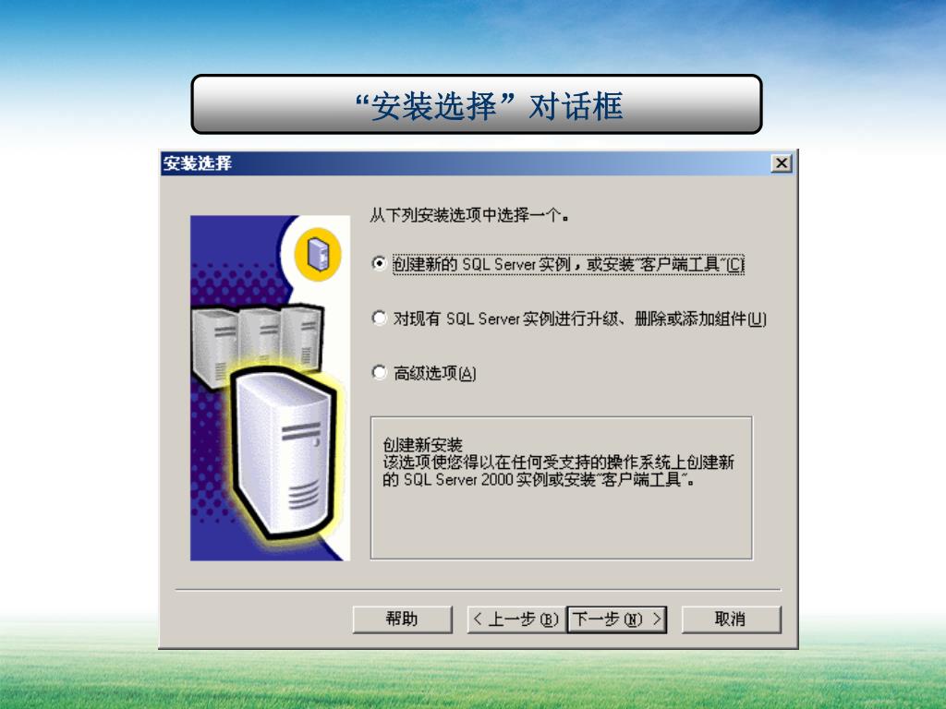The height and width of the screenshot is (709, 946).
Task: Click the 从下列安装选项中选择一个 instruction text
Action: 469,215
